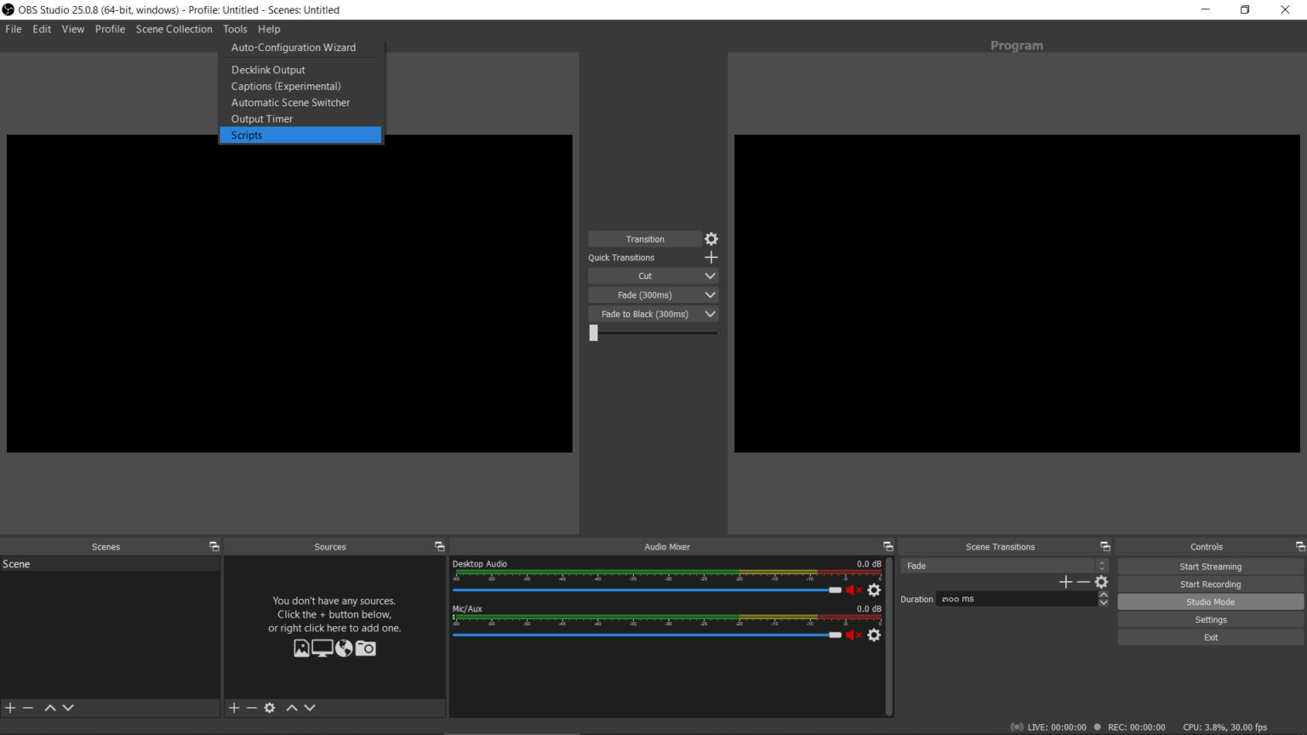Expand the Fade (300ms) dropdown
1307x735 pixels.
[x=710, y=294]
